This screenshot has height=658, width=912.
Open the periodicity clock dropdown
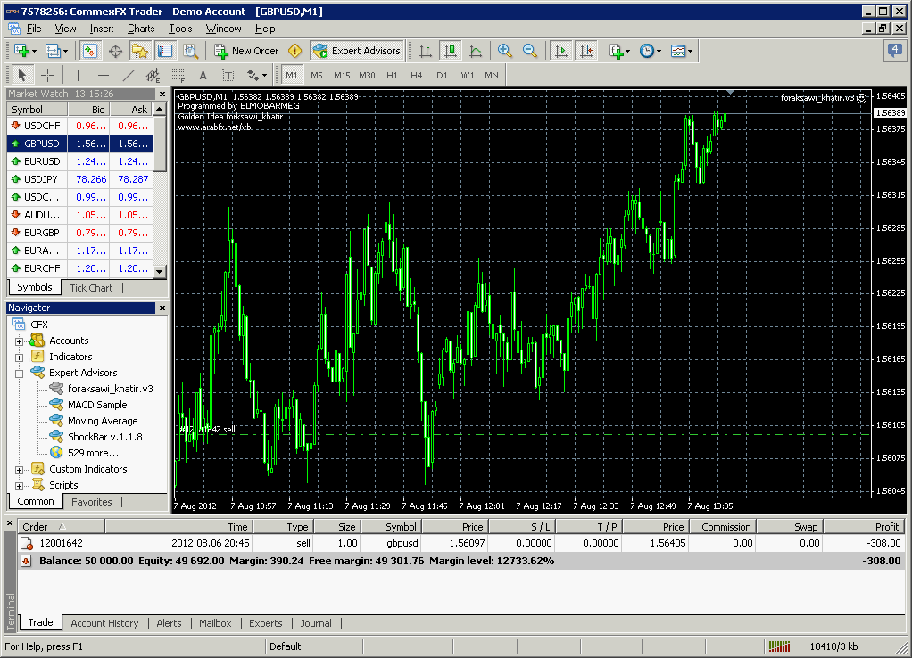pos(659,51)
